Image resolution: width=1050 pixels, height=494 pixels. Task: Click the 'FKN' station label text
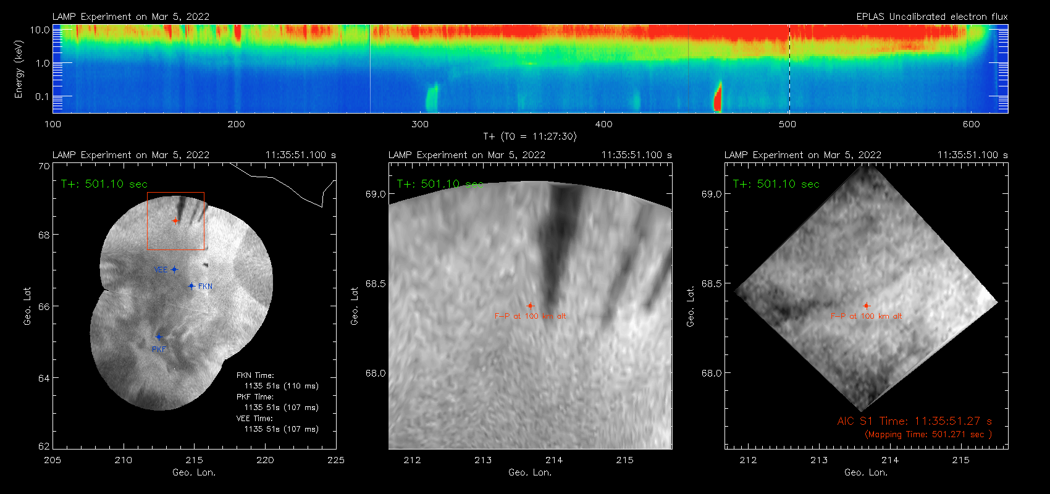205,287
